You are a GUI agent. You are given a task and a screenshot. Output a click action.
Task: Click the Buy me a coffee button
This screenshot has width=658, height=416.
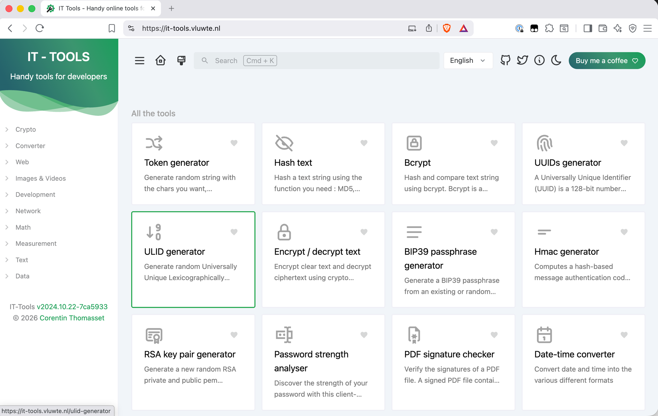click(x=607, y=61)
